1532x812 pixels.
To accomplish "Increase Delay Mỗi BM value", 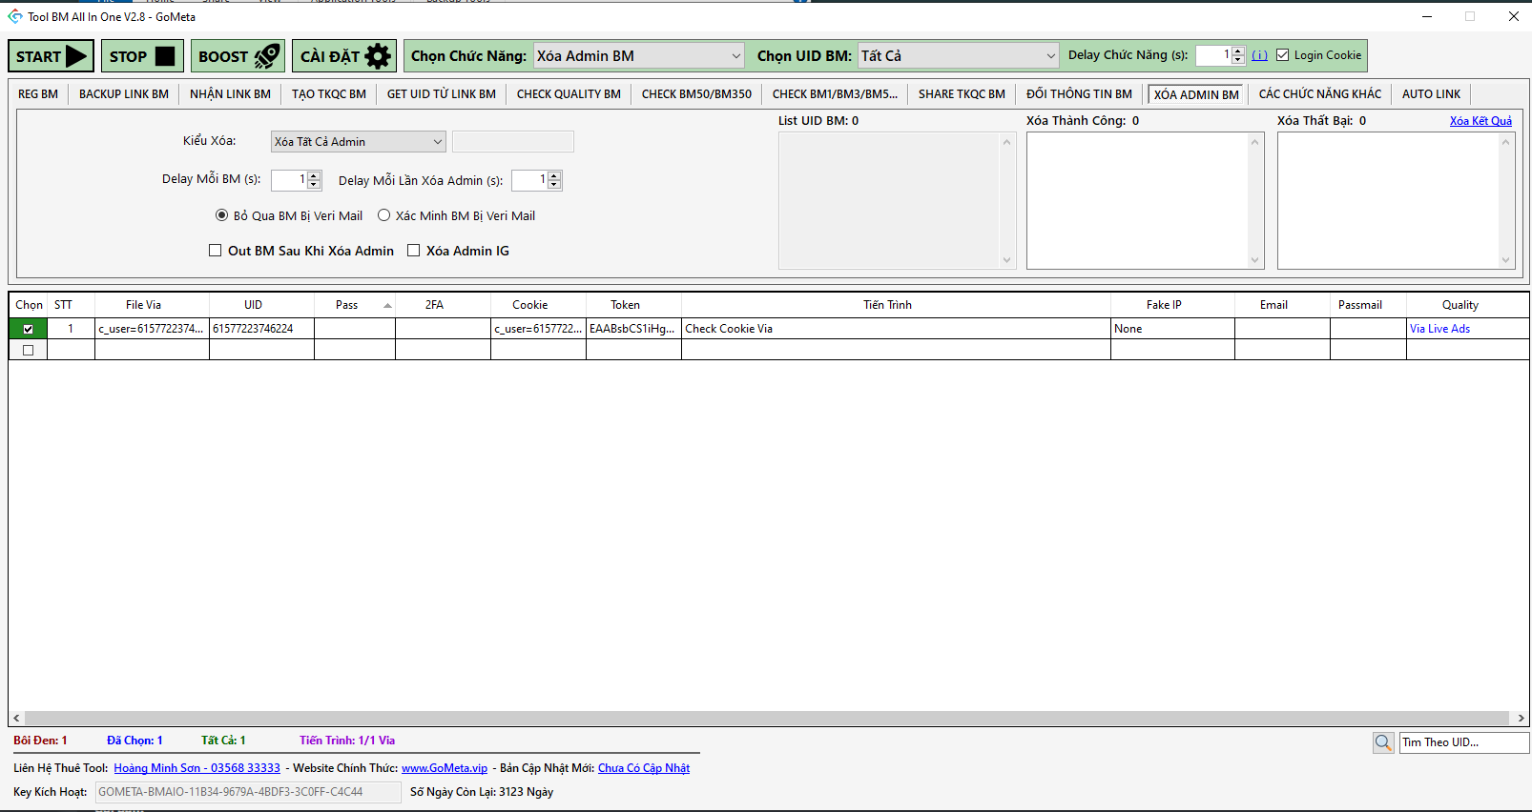I will tap(314, 175).
